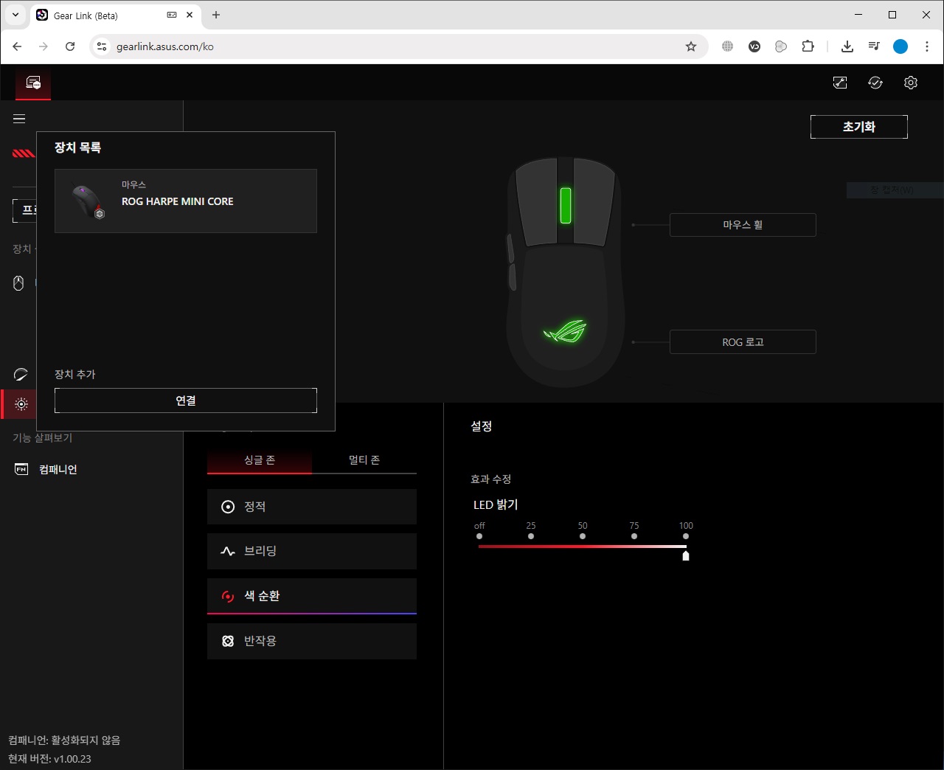Open the fullscreen view icon in header
Viewport: 944px width, 770px height.
click(840, 83)
